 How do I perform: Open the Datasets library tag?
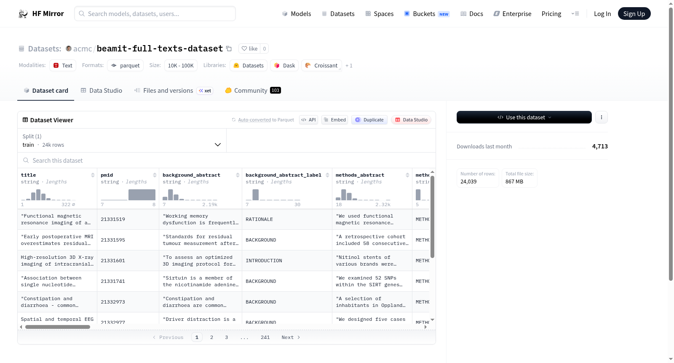tap(249, 65)
